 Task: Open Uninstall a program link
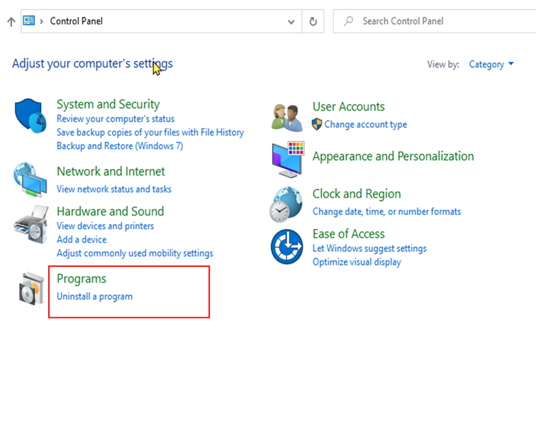pyautogui.click(x=95, y=297)
